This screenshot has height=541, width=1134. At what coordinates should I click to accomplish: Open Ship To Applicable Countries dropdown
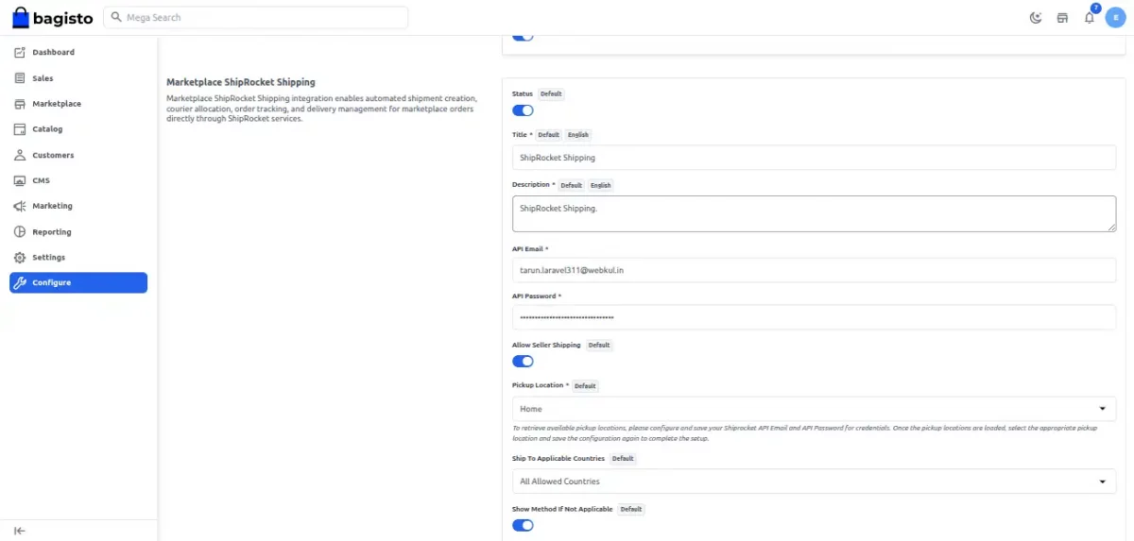814,482
